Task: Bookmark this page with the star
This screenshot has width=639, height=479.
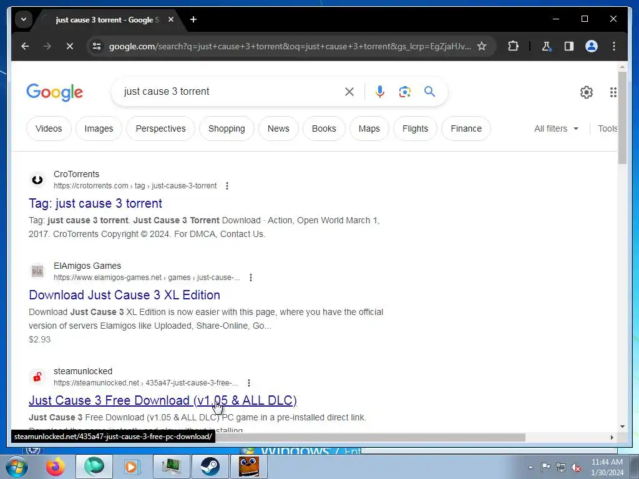Action: coord(482,46)
